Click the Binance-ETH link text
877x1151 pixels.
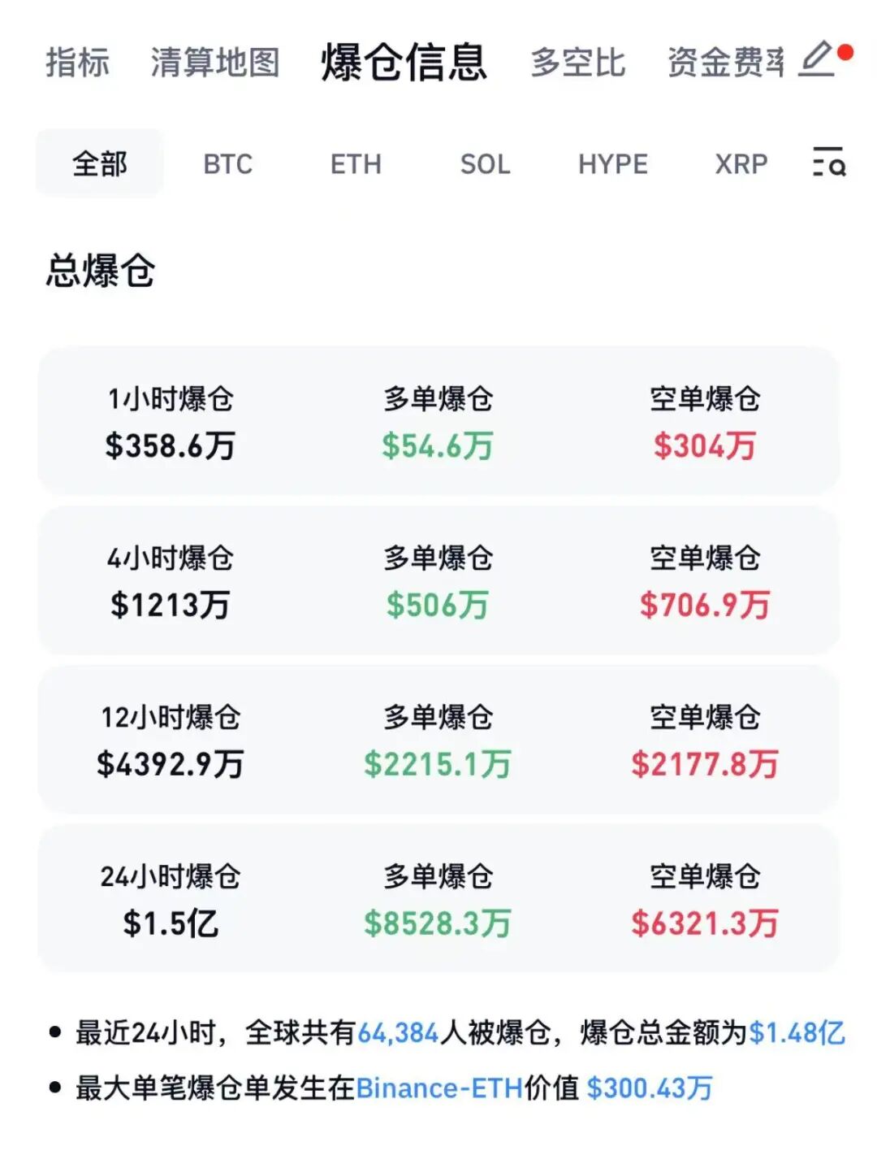point(439,1088)
